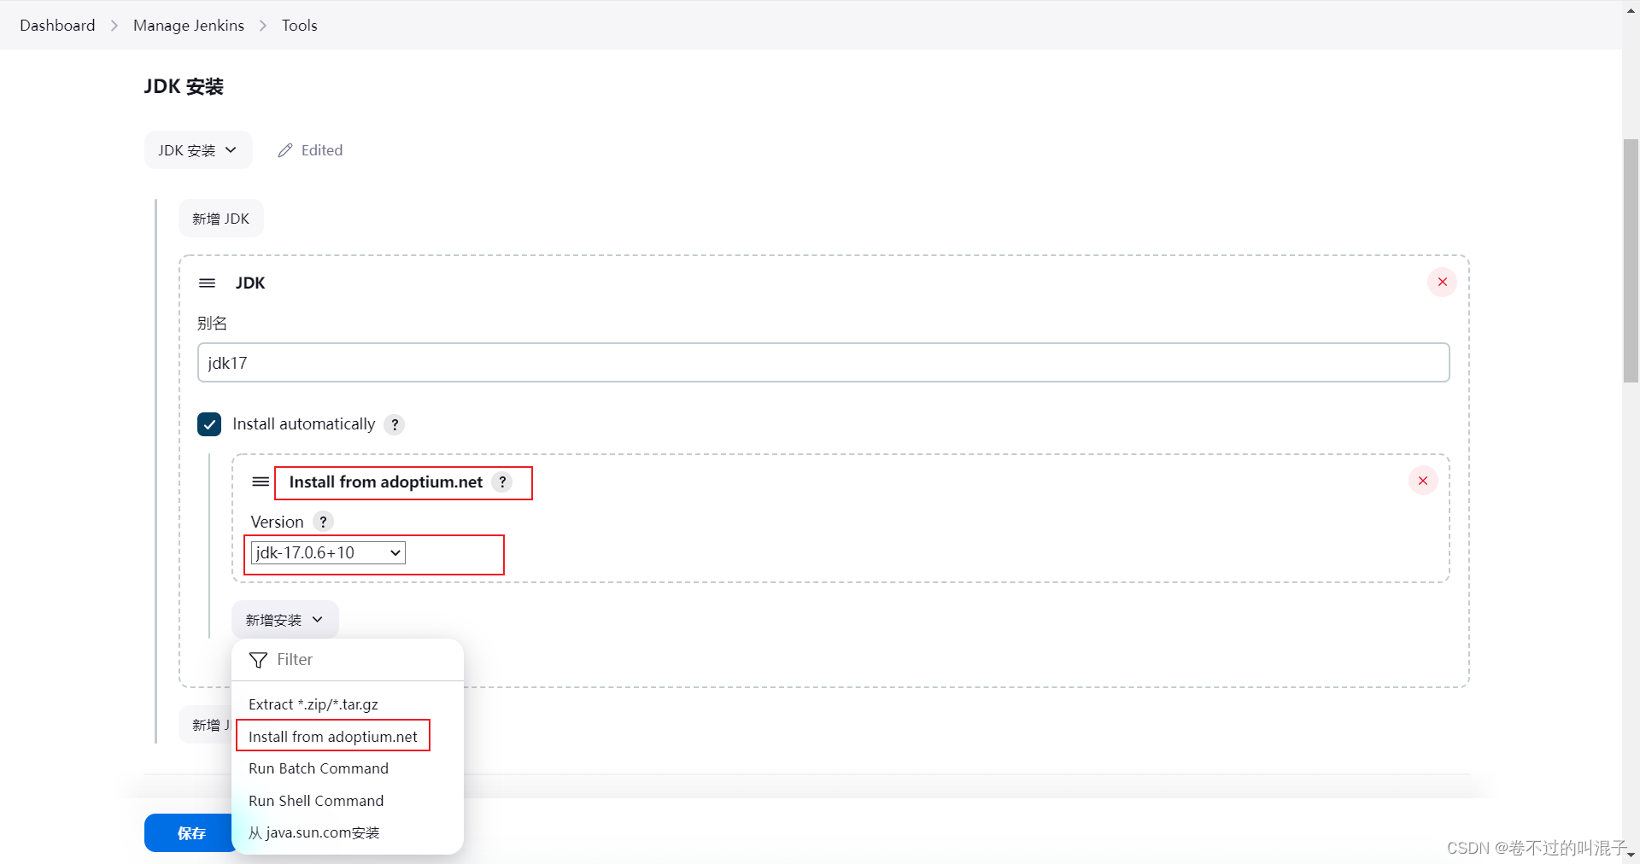
Task: Click the chevron on 新增安装 button
Action: pos(318,620)
